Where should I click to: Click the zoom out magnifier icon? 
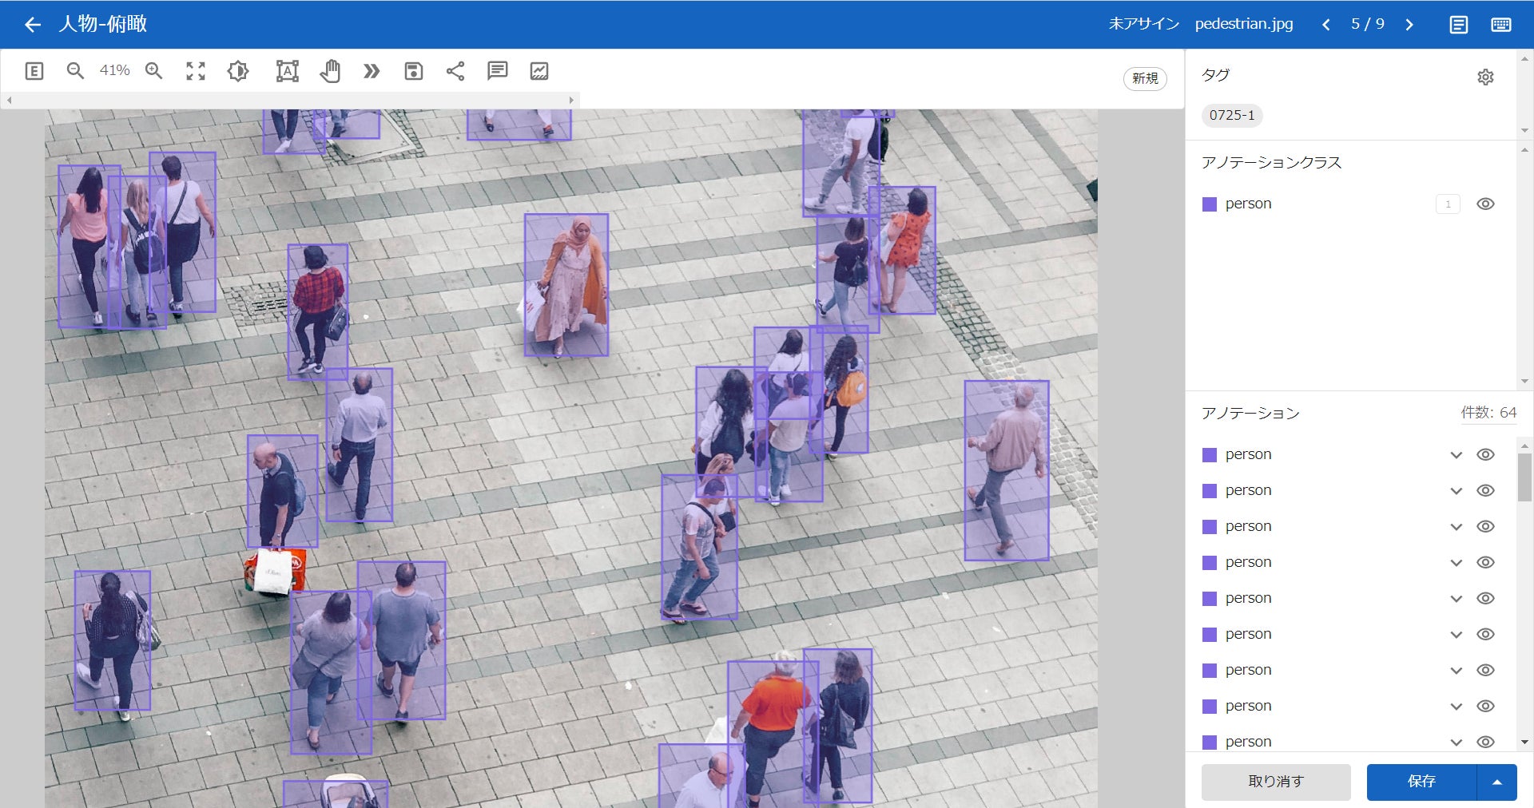75,71
